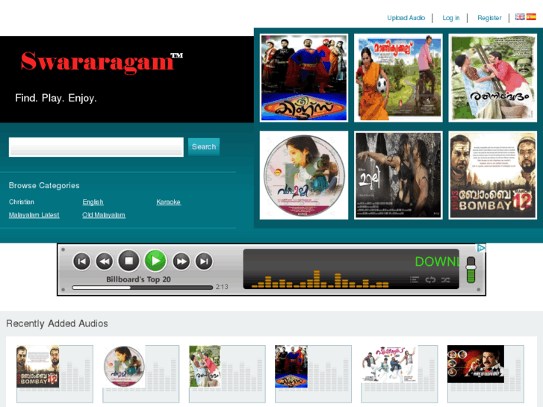Browse the English category
543x407 pixels.
coord(93,202)
